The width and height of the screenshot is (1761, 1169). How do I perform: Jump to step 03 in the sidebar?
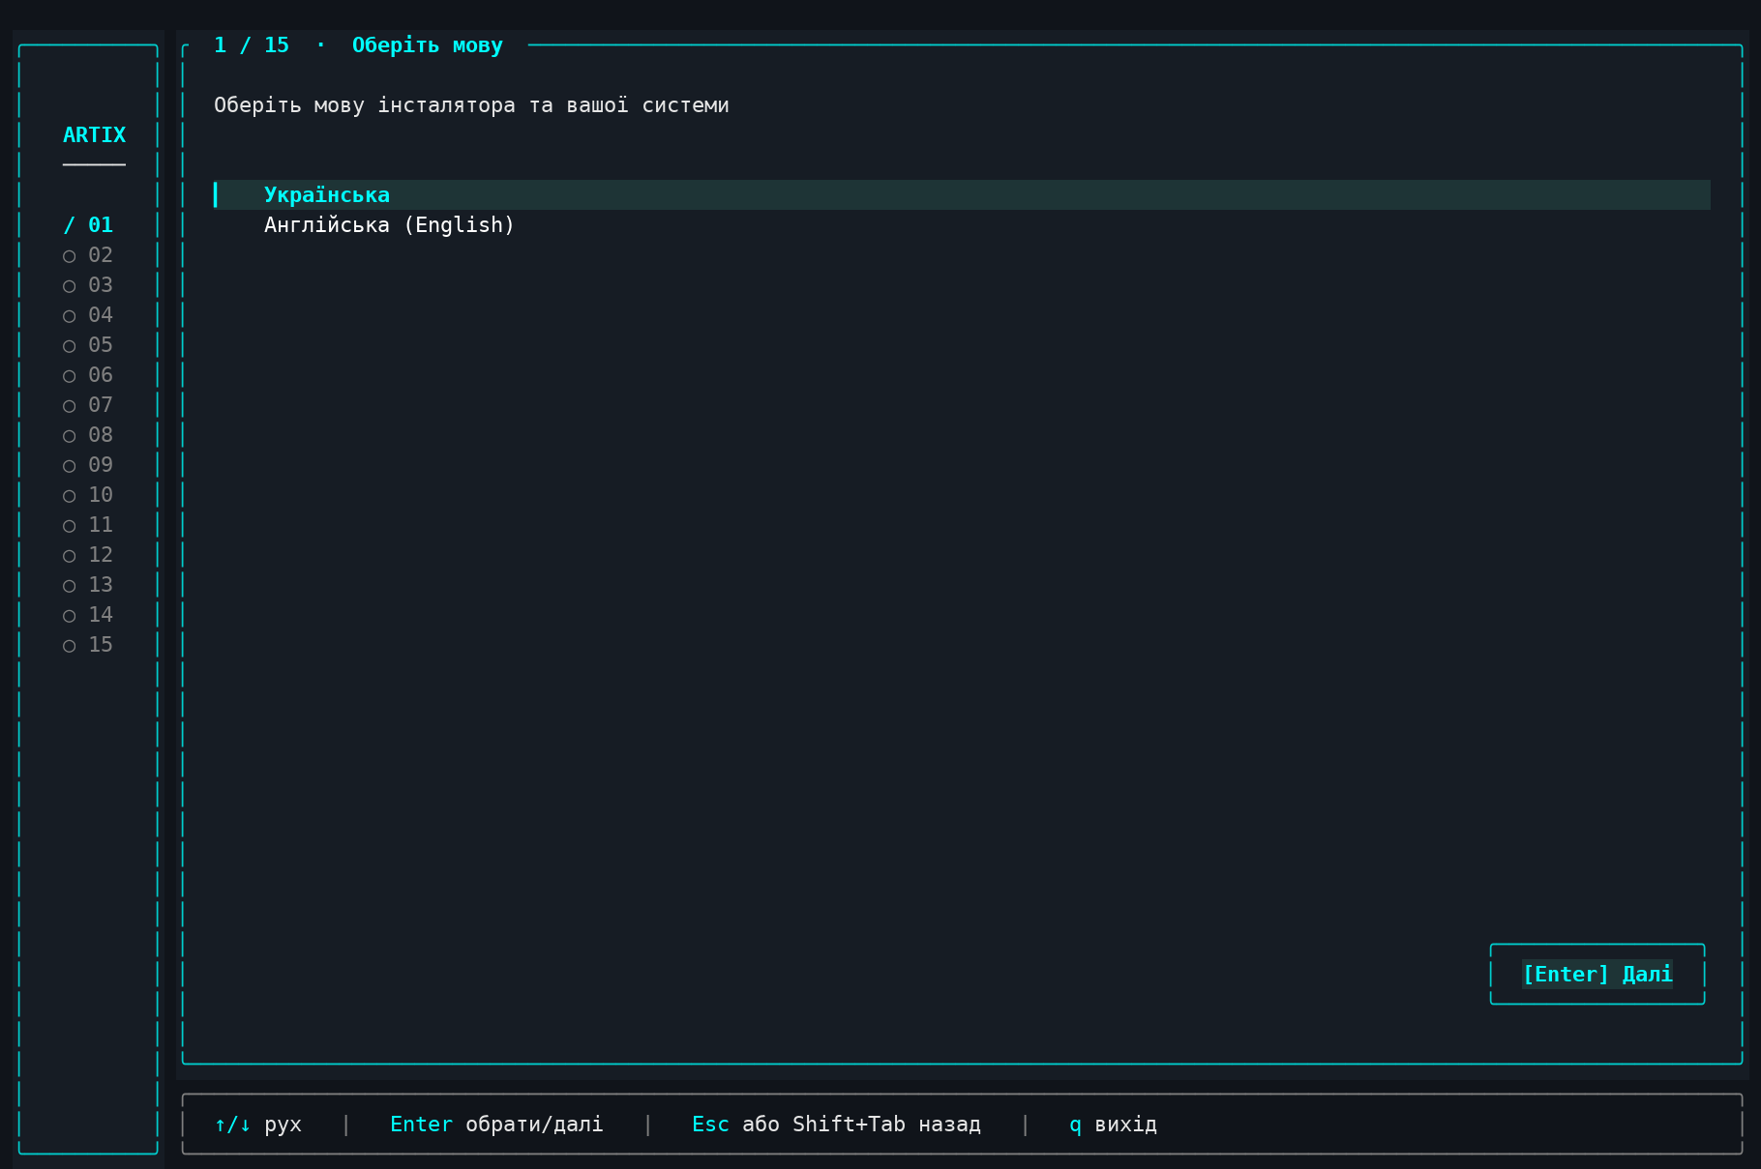88,285
